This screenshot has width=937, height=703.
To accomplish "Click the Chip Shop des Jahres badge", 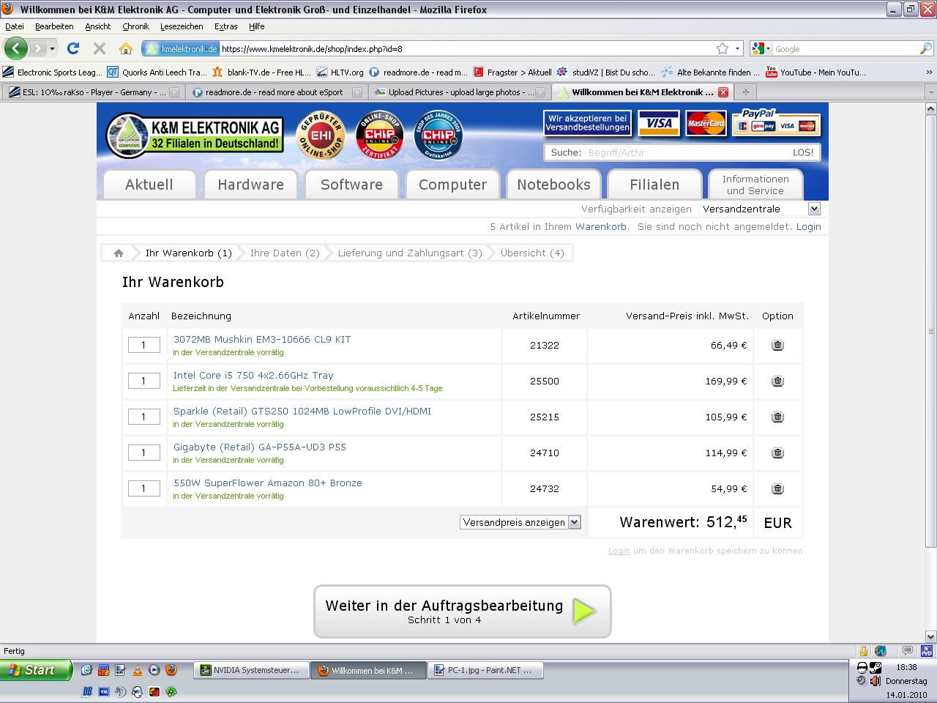I will click(x=438, y=135).
